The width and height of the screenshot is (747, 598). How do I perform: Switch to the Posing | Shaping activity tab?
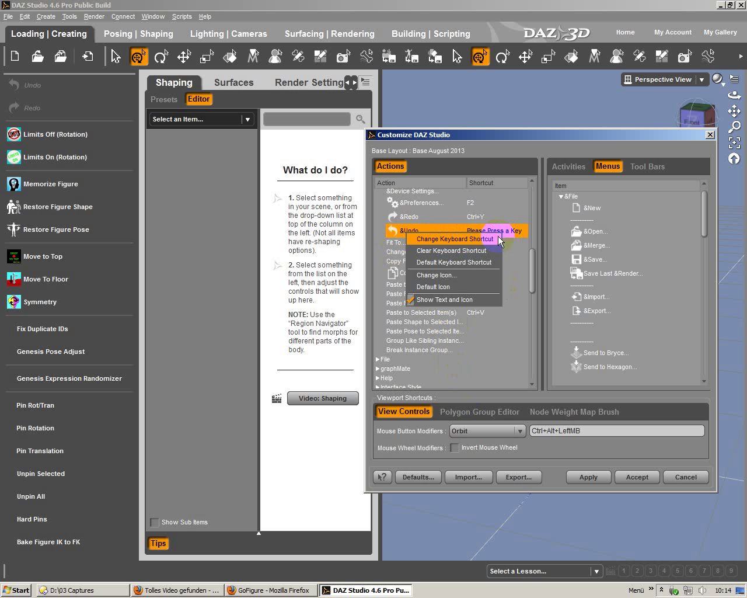coord(138,34)
